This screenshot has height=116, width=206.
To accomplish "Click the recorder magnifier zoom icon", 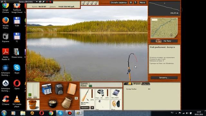I will [5, 2].
